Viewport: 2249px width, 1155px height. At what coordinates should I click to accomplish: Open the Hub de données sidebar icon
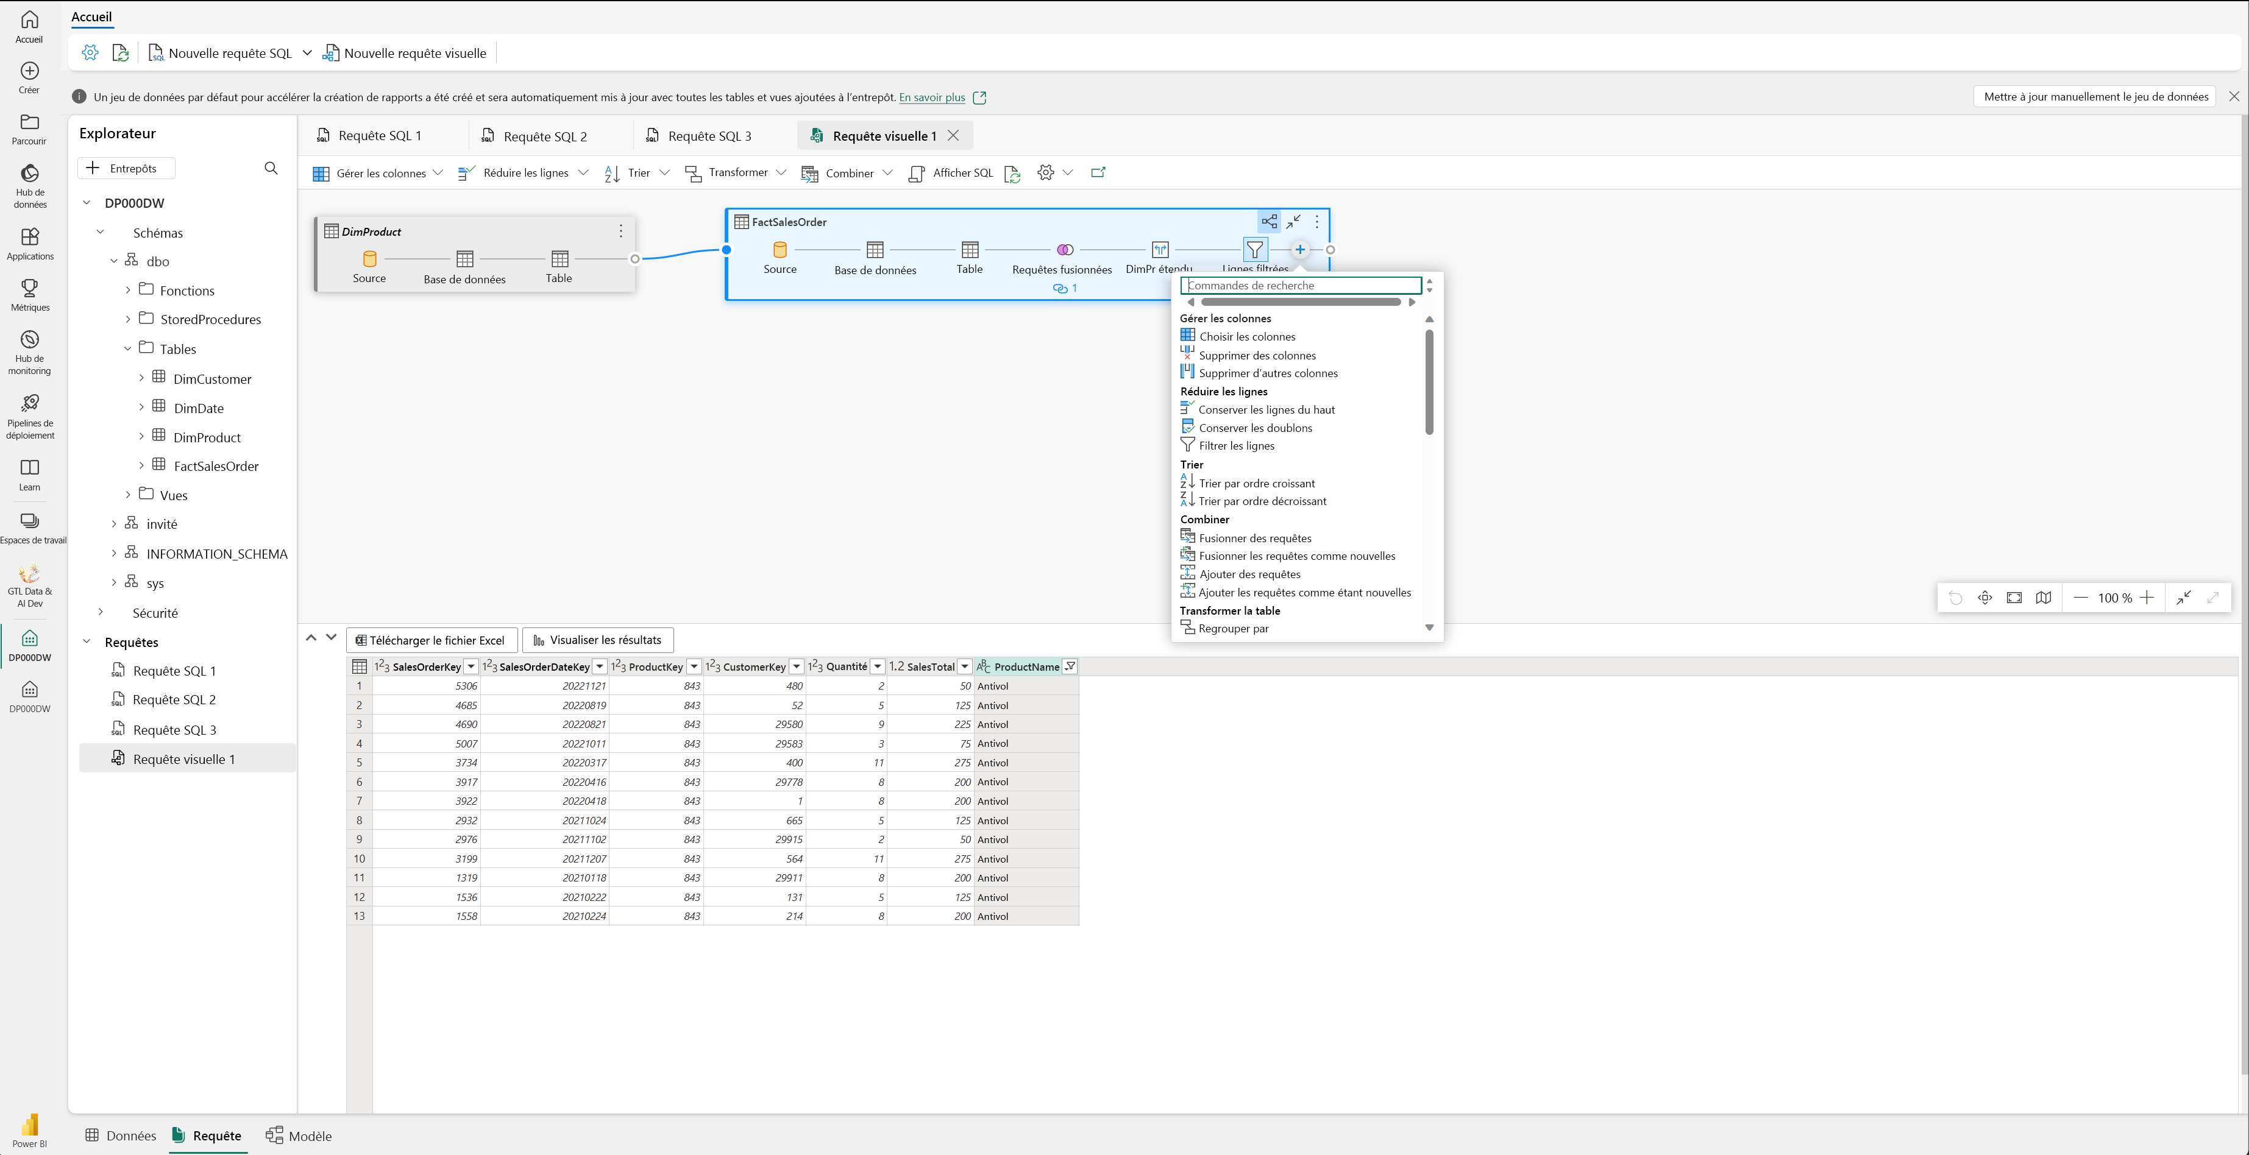pos(30,174)
